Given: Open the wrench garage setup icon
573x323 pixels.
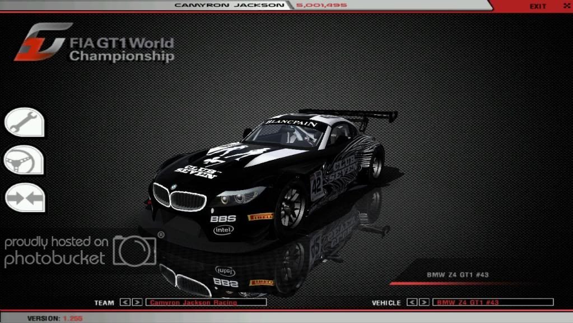Looking at the screenshot, I should (25, 122).
